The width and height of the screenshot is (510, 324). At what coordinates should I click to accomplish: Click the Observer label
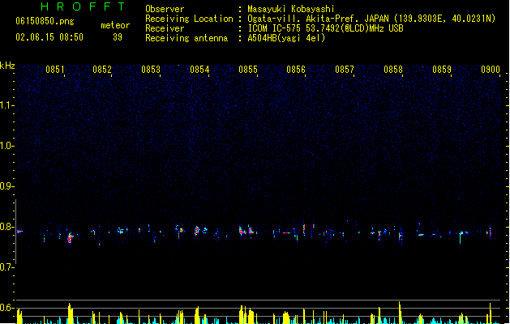(165, 9)
